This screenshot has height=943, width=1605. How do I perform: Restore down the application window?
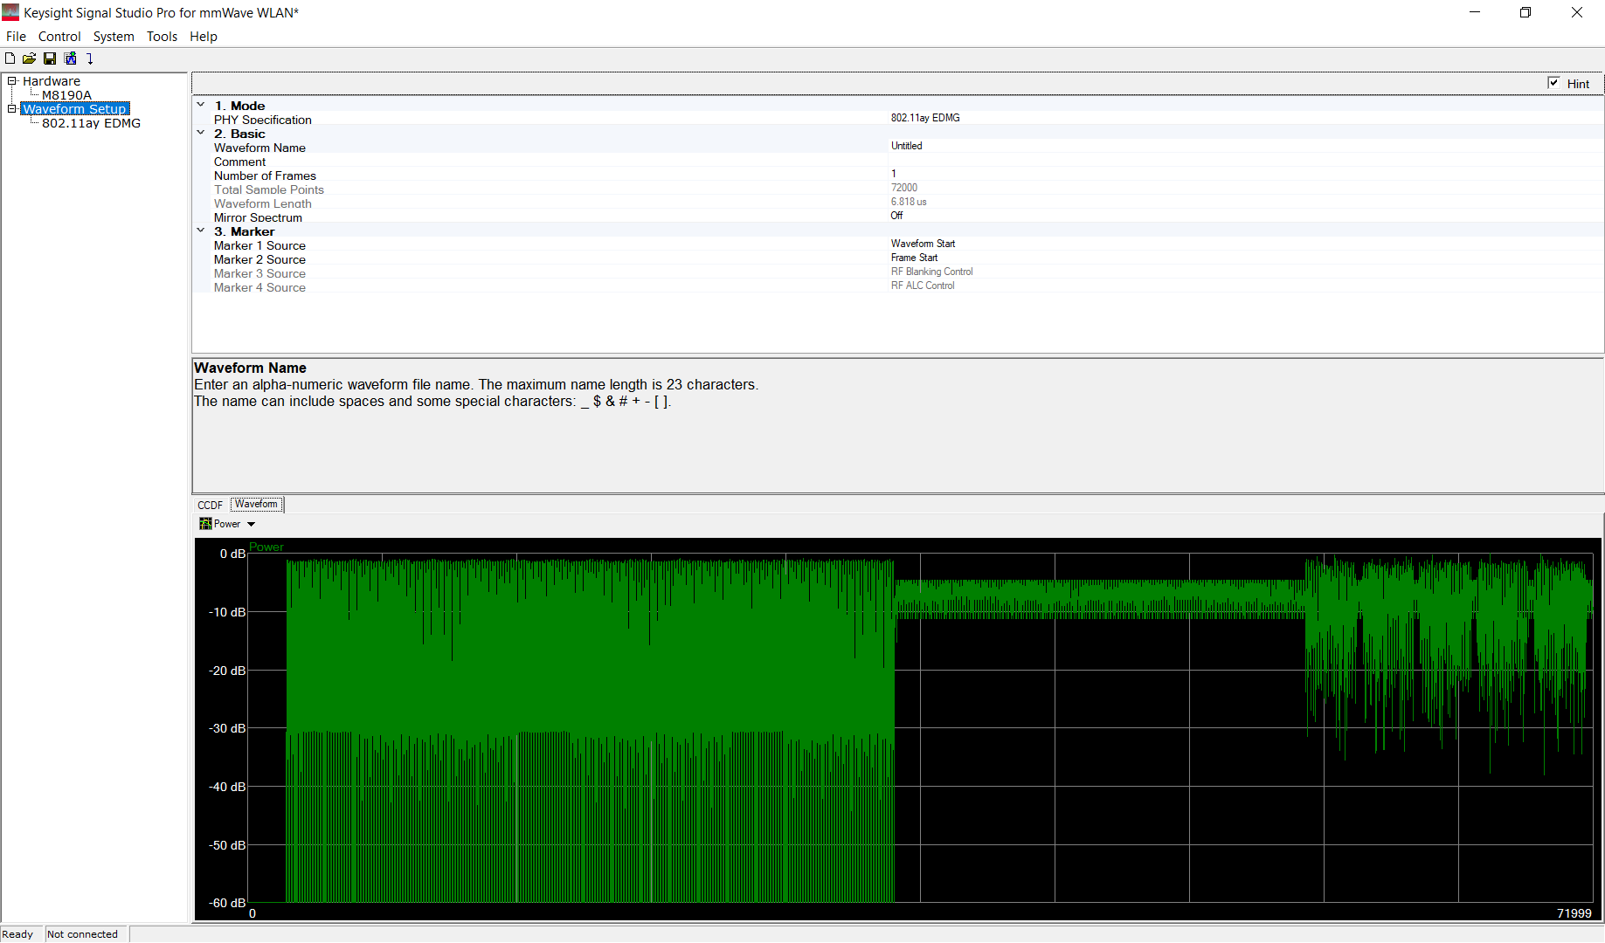1525,12
